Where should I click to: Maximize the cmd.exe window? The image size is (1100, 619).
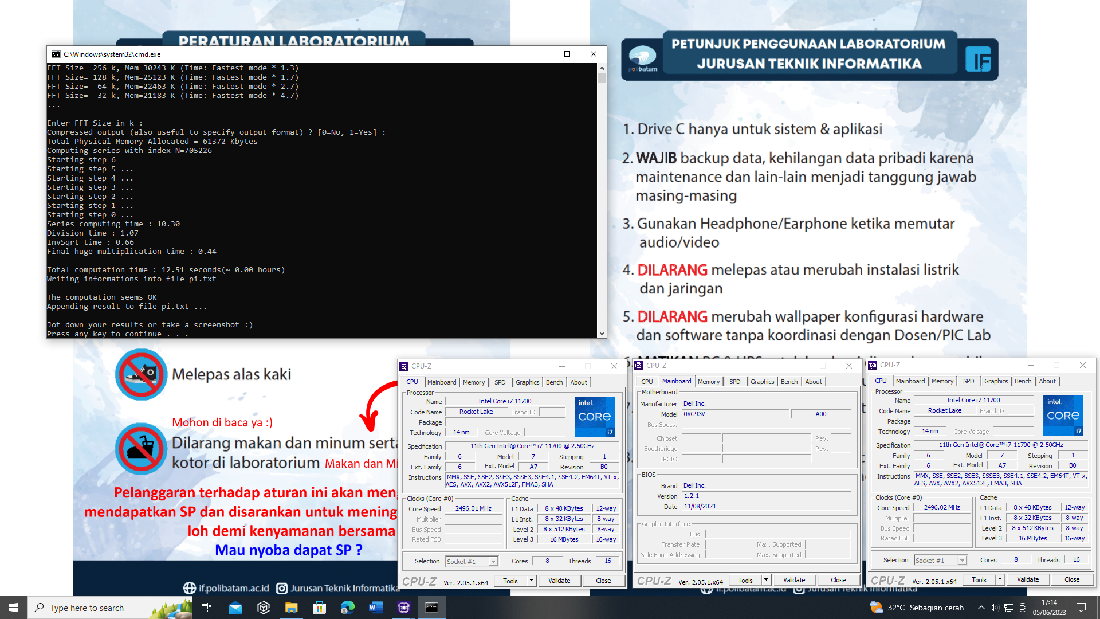[x=567, y=54]
